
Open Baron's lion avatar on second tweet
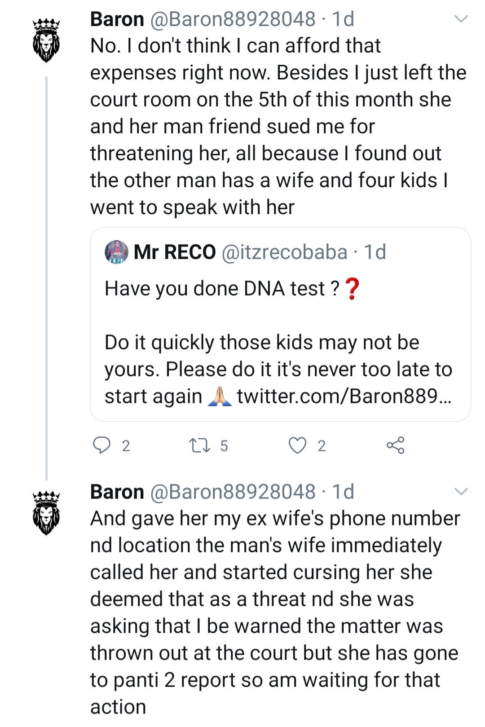click(x=46, y=513)
